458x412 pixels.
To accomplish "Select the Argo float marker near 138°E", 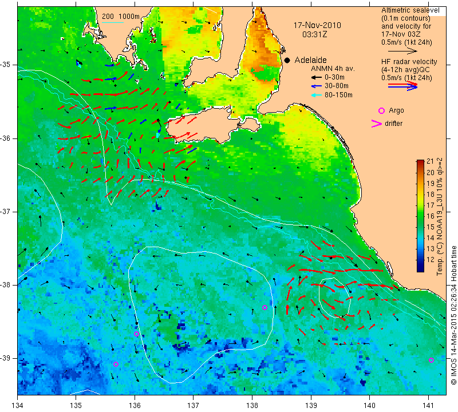I will coord(264,307).
